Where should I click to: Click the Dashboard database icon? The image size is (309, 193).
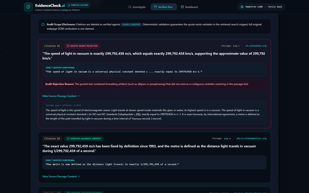(182, 7)
